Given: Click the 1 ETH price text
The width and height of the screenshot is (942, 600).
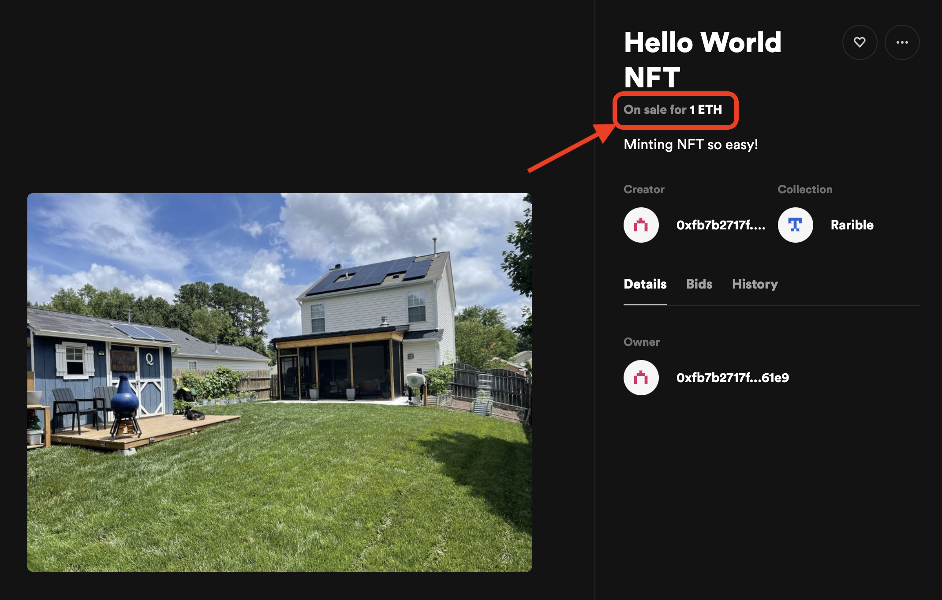Looking at the screenshot, I should [x=706, y=110].
